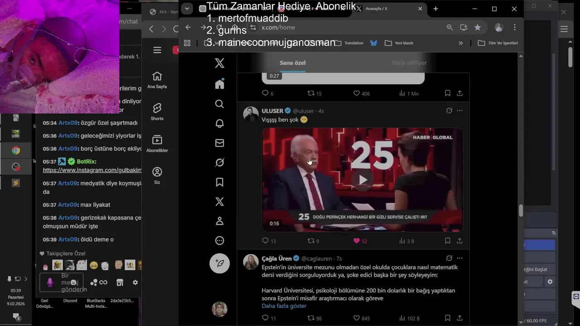The image size is (580, 326).
Task: Open Chrome apps grid in bookmarks bar
Action: pyautogui.click(x=187, y=43)
